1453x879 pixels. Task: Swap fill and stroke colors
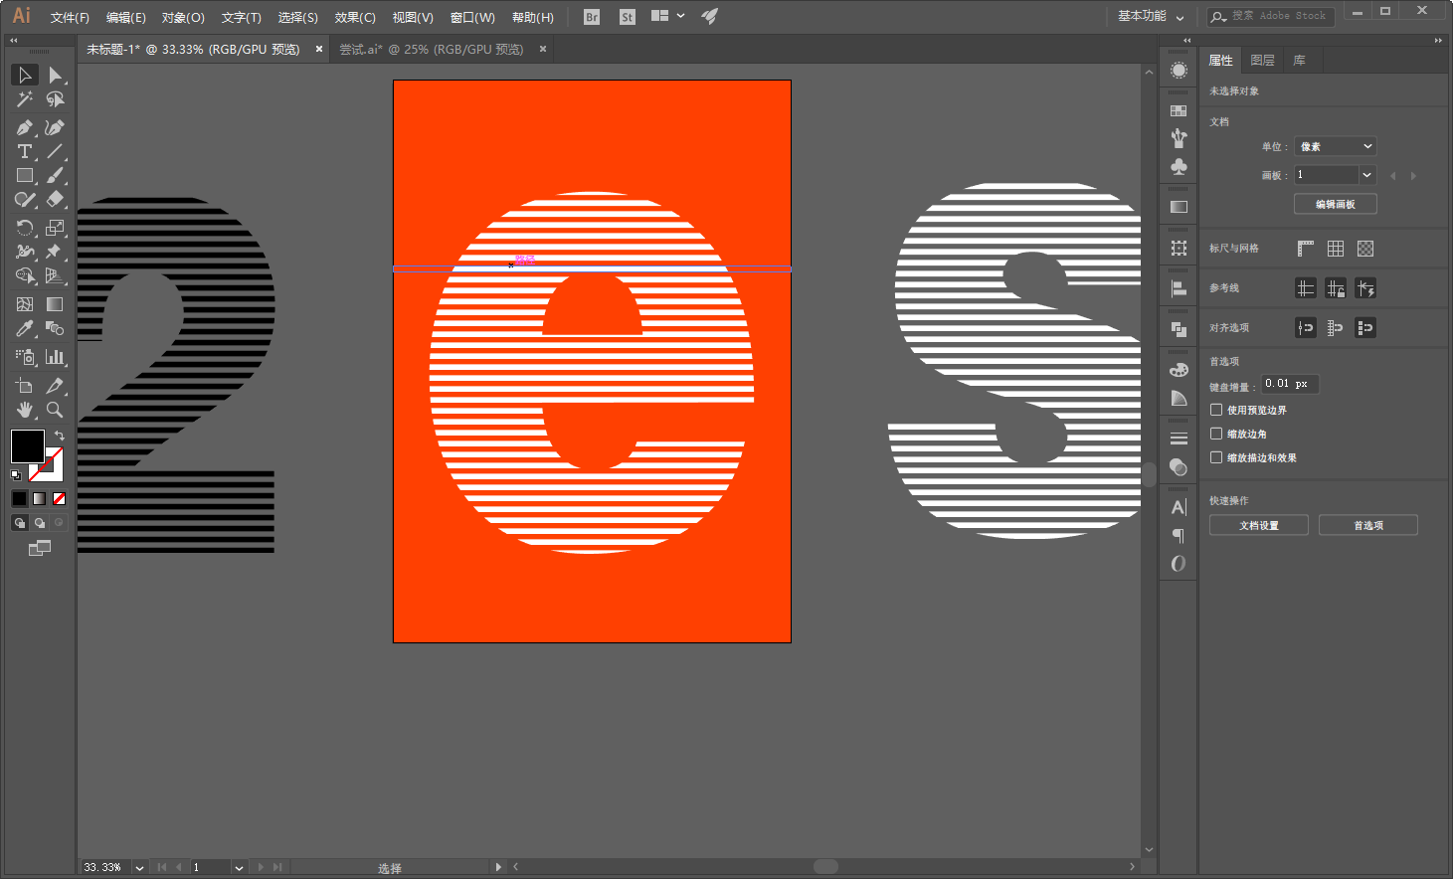point(60,436)
